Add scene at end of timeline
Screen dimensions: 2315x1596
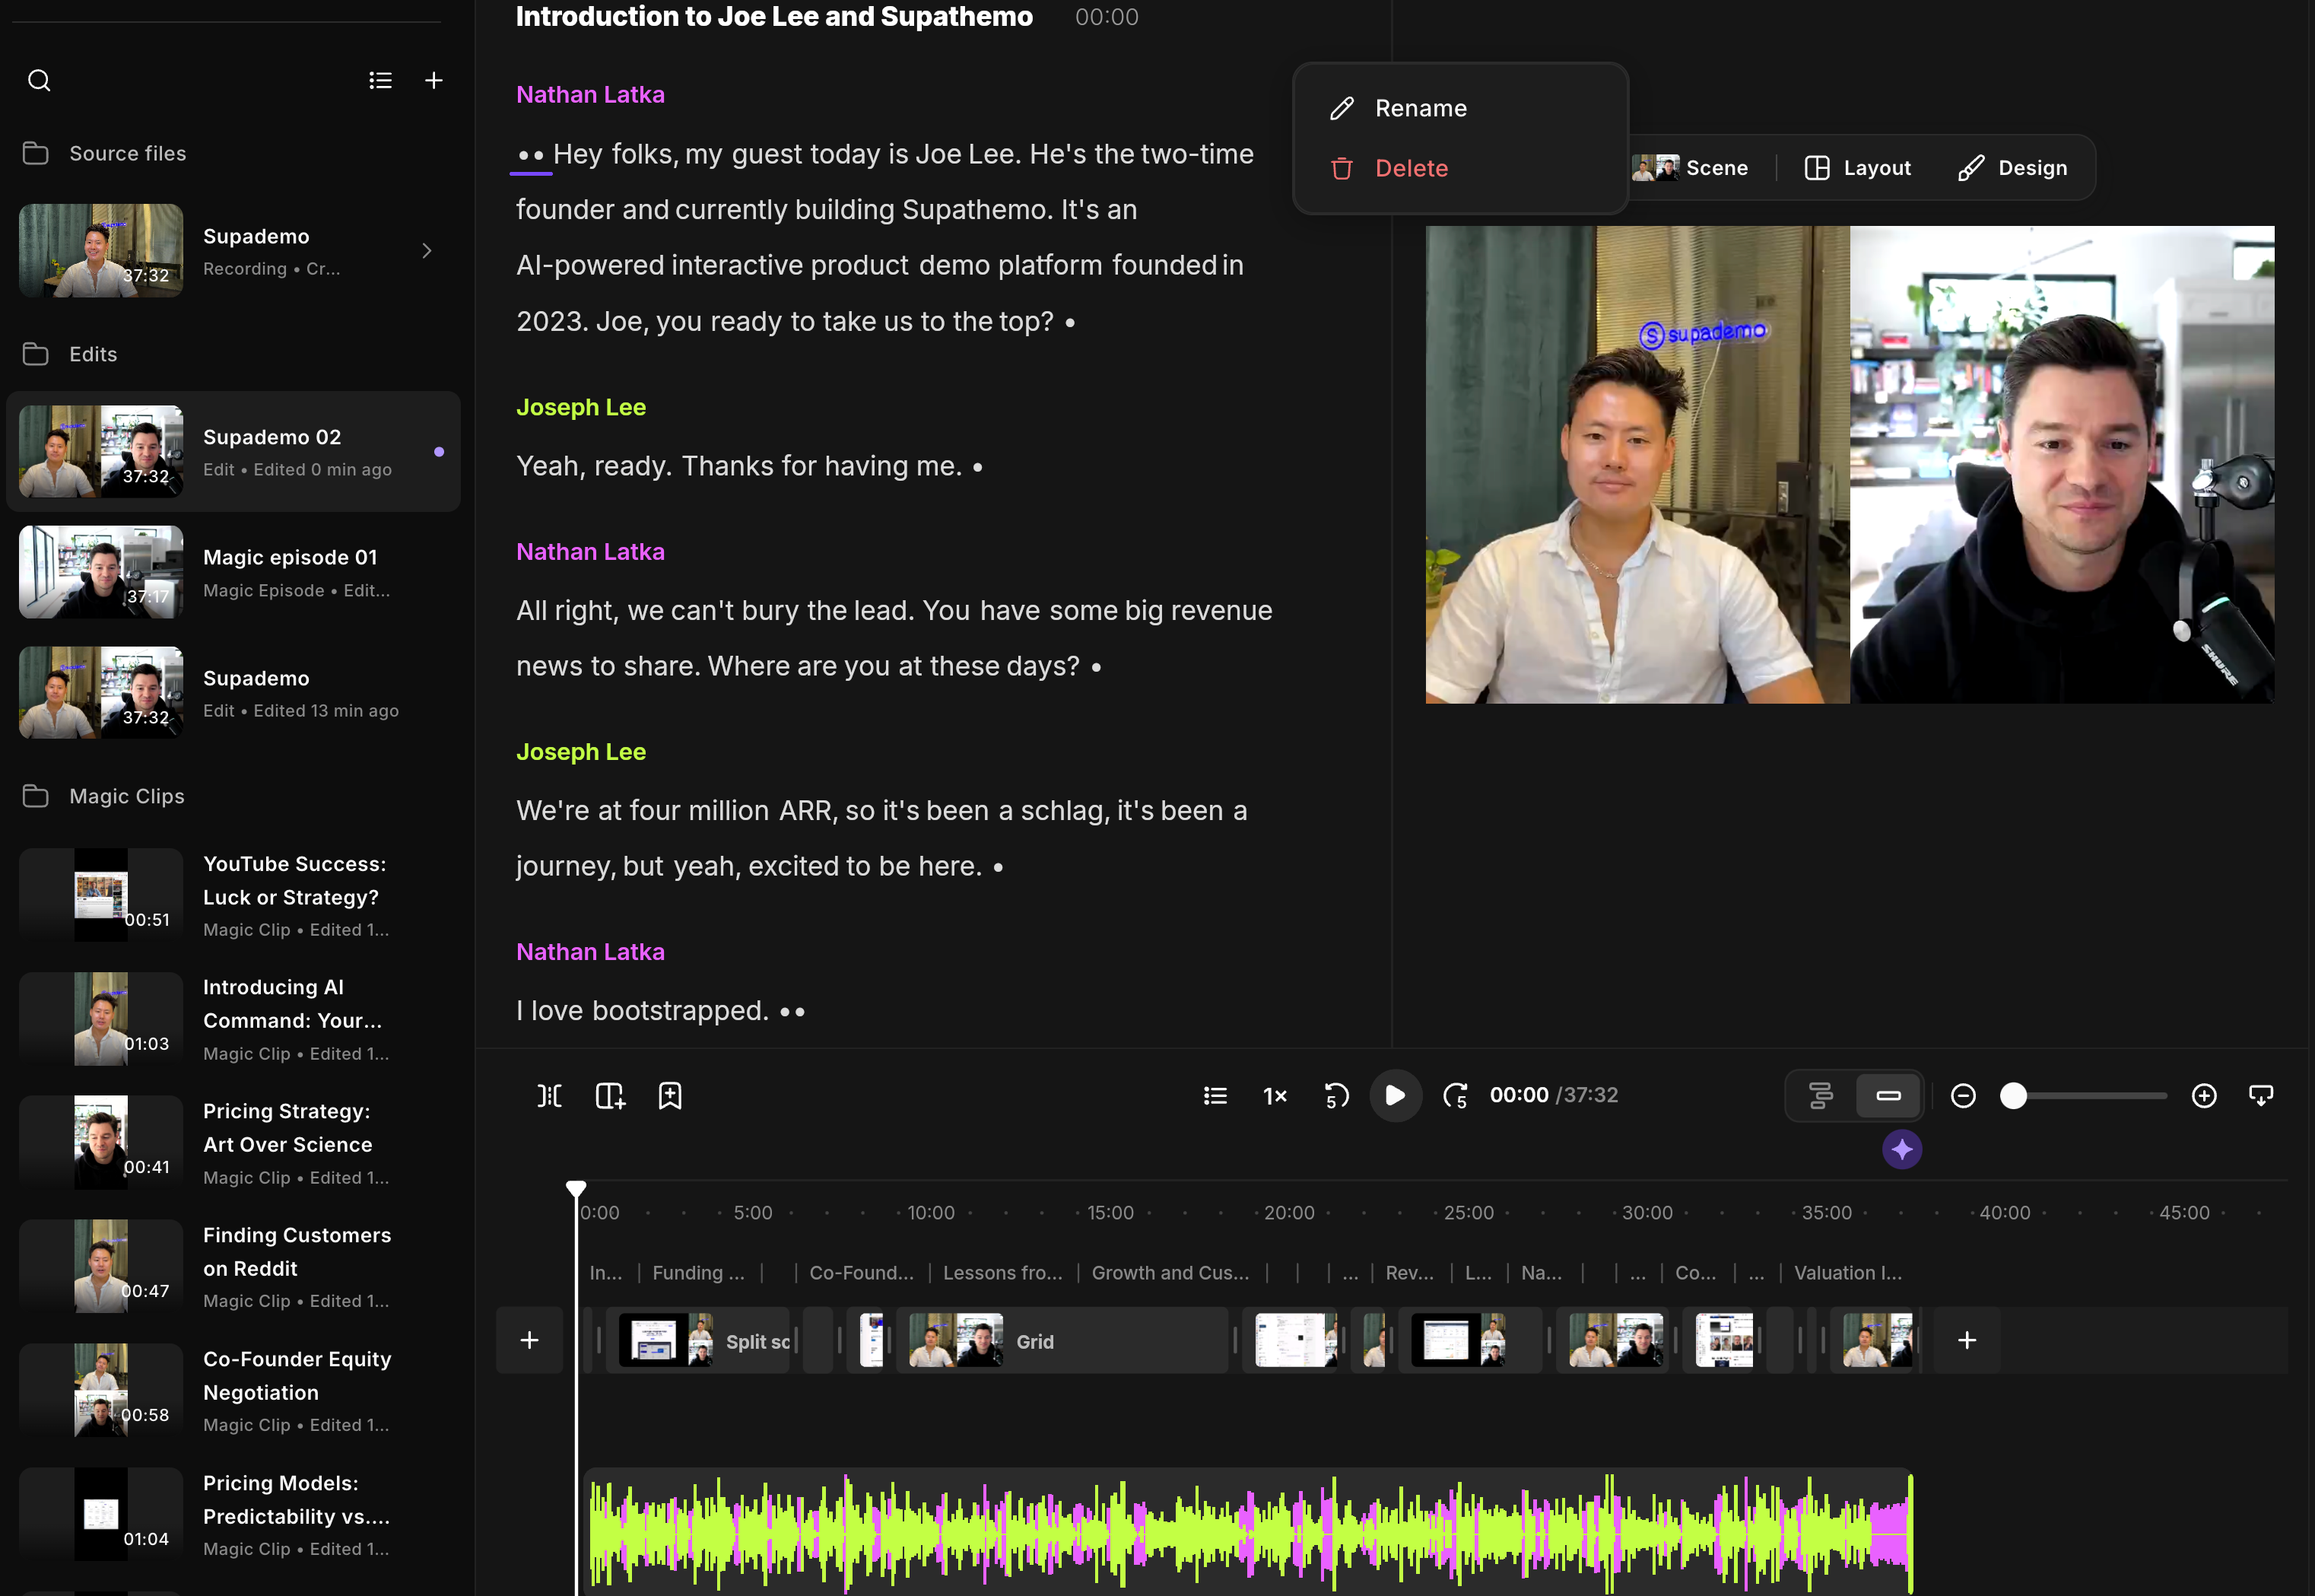coord(1967,1340)
